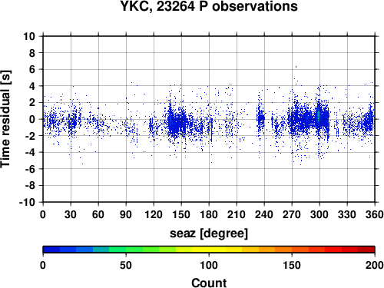
Task: Click the y-axis label Time residual [s]
Action: pos(6,119)
